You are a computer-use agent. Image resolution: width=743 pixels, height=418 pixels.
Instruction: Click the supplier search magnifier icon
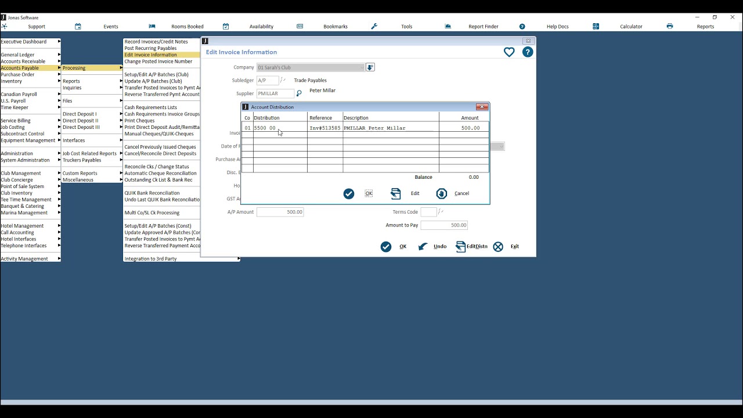click(300, 93)
